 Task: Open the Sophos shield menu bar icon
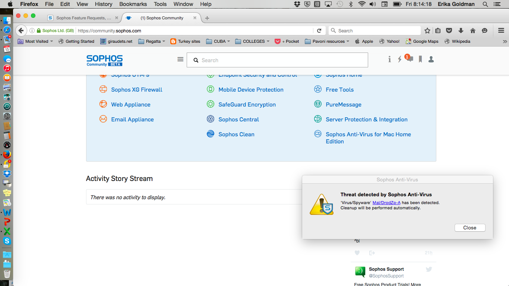(x=307, y=4)
